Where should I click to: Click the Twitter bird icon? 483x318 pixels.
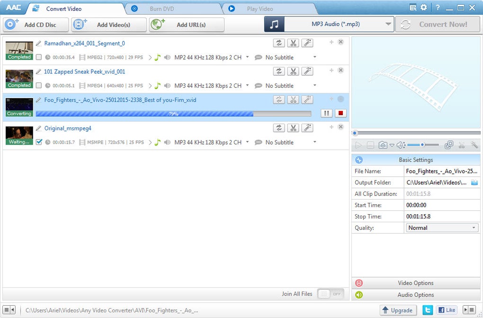[428, 310]
